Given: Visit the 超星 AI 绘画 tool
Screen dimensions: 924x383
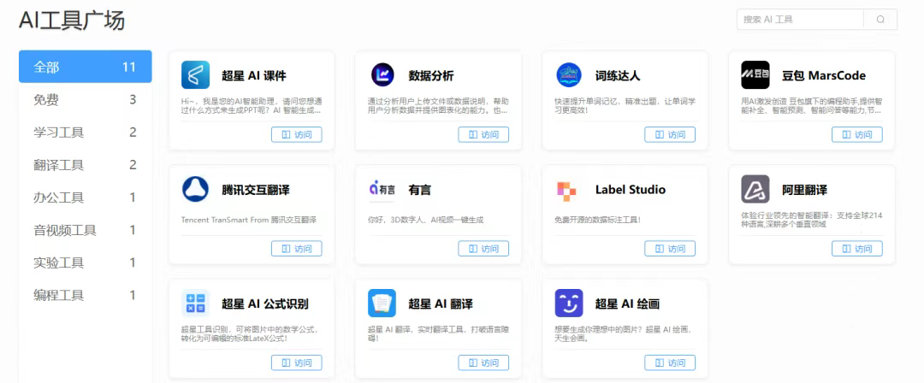Looking at the screenshot, I should pyautogui.click(x=670, y=362).
